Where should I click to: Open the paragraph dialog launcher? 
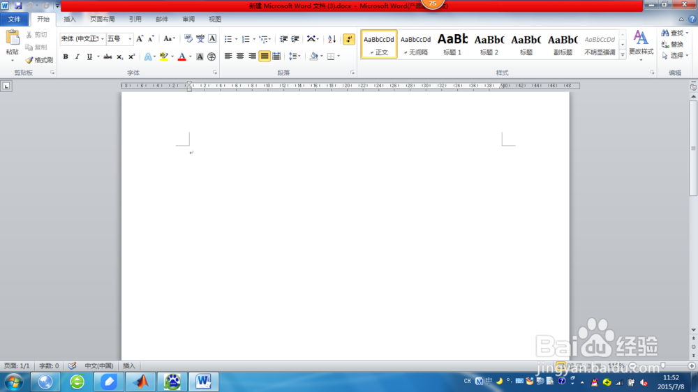tap(352, 73)
